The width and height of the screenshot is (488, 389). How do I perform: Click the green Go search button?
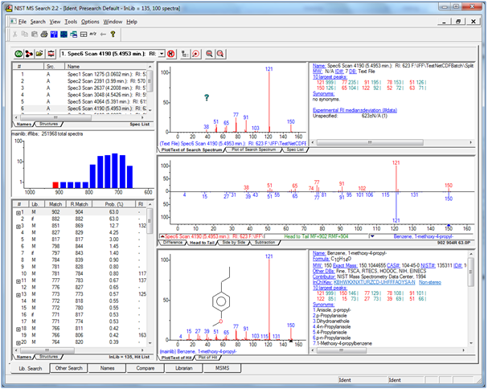point(18,52)
